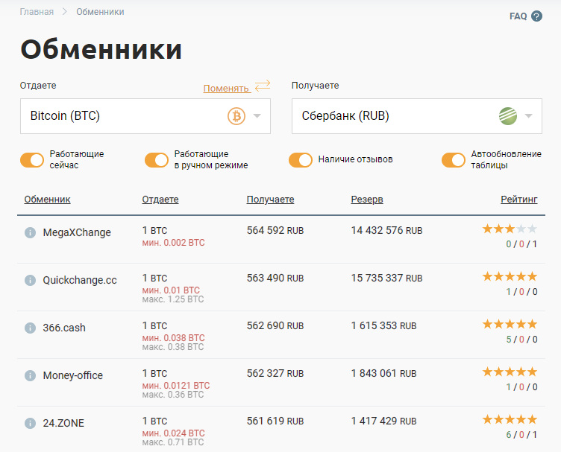Click the Сбербанк (RUB) currency field
This screenshot has width=561, height=452.
coord(417,116)
